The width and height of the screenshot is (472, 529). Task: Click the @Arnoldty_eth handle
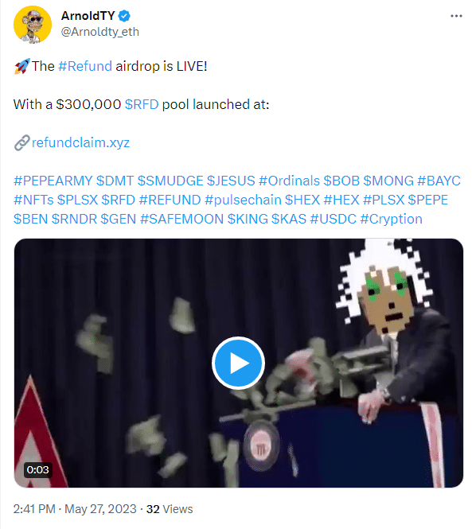pyautogui.click(x=100, y=31)
